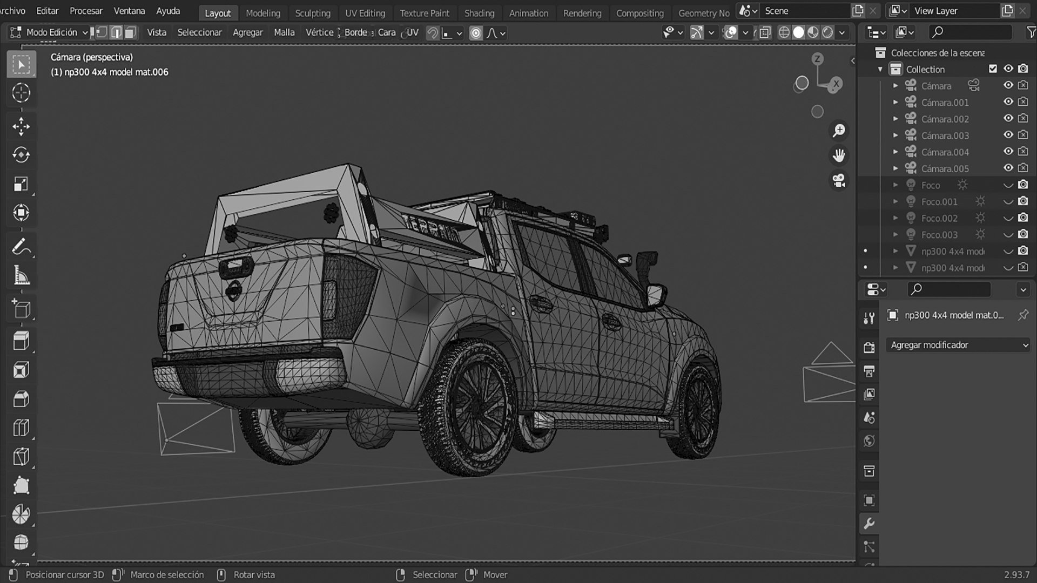
Task: Hide Cámara.003 with its eye icon
Action: coord(1008,135)
